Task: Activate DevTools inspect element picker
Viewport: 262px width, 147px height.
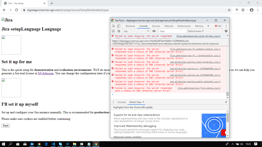Action: [x=114, y=26]
